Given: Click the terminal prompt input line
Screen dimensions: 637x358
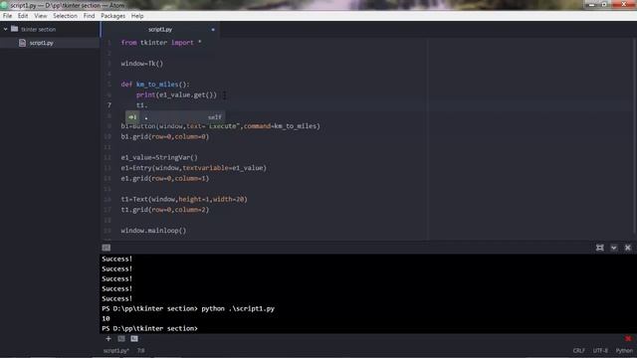Looking at the screenshot, I should pos(150,328).
